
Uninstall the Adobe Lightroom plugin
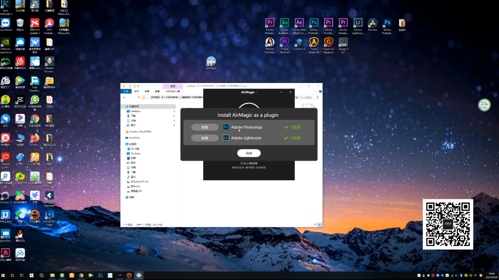pos(205,138)
